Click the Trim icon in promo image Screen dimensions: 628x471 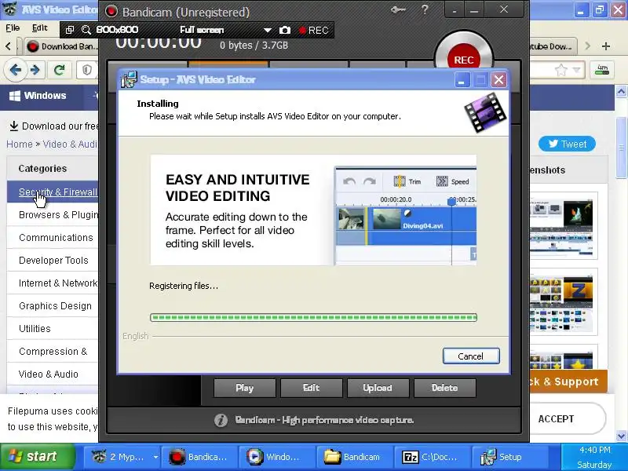(x=400, y=181)
